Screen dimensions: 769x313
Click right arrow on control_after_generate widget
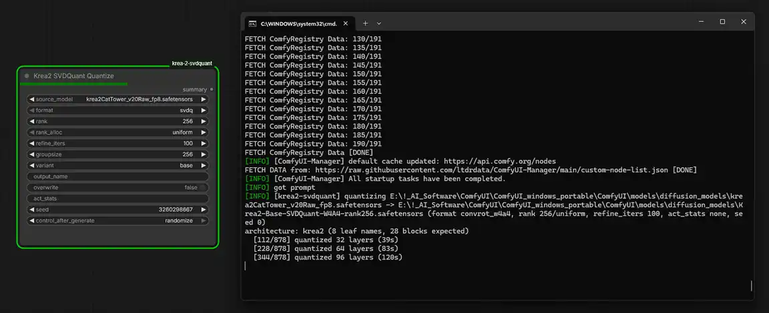203,220
